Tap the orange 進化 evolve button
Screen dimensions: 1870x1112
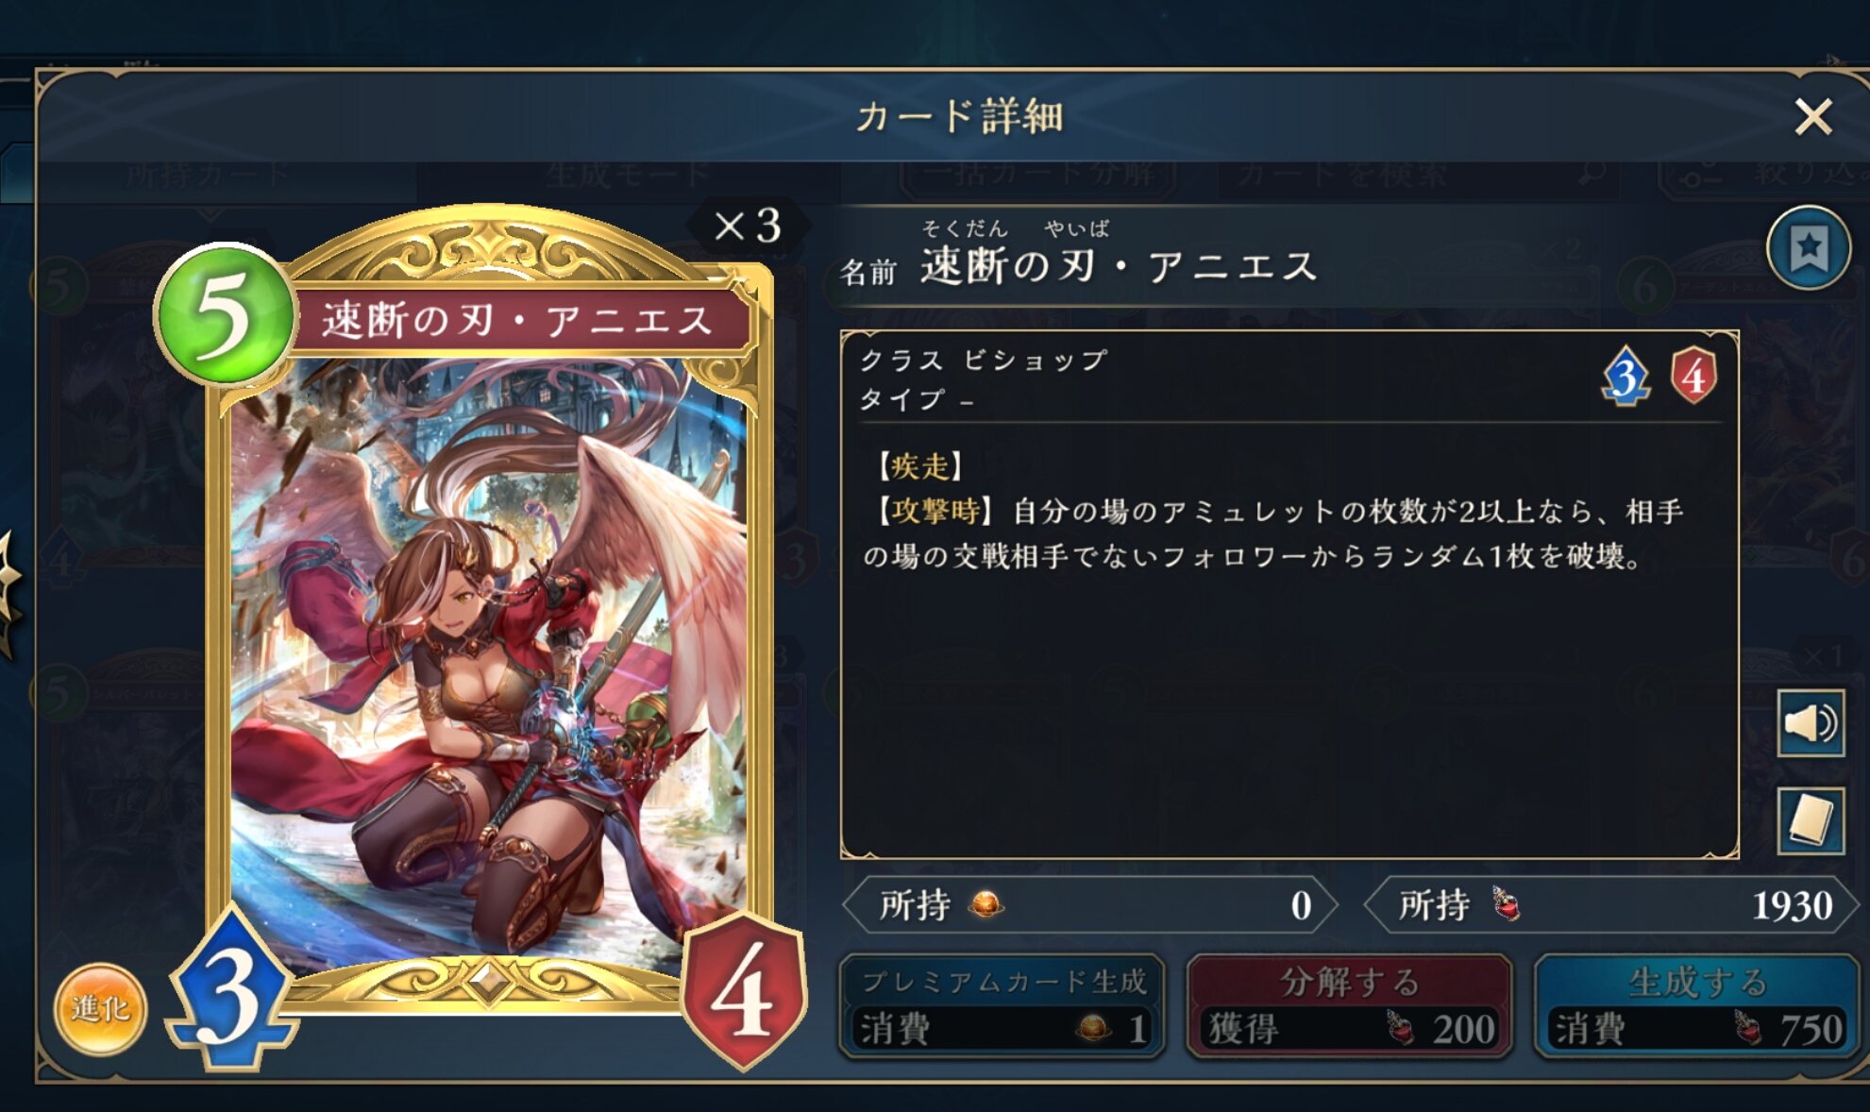pyautogui.click(x=99, y=1009)
